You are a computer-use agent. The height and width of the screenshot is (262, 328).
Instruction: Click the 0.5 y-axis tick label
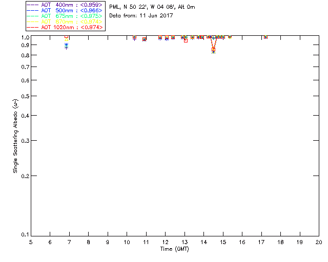click(x=25, y=97)
